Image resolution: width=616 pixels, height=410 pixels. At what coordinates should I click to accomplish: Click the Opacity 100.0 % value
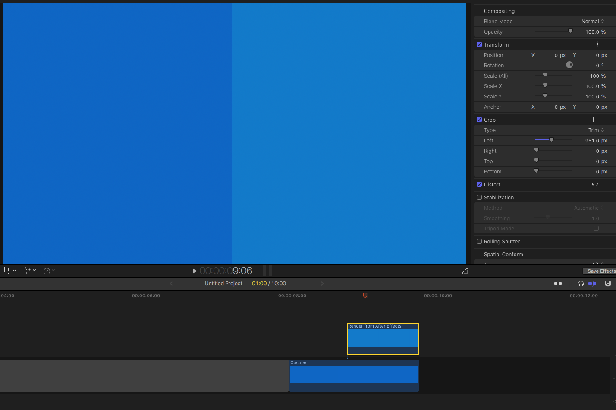pyautogui.click(x=595, y=32)
